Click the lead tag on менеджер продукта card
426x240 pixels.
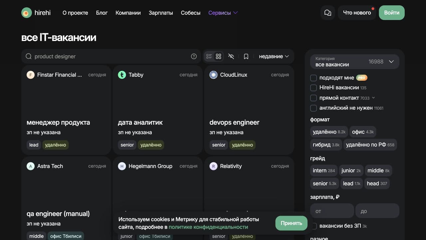tap(34, 145)
